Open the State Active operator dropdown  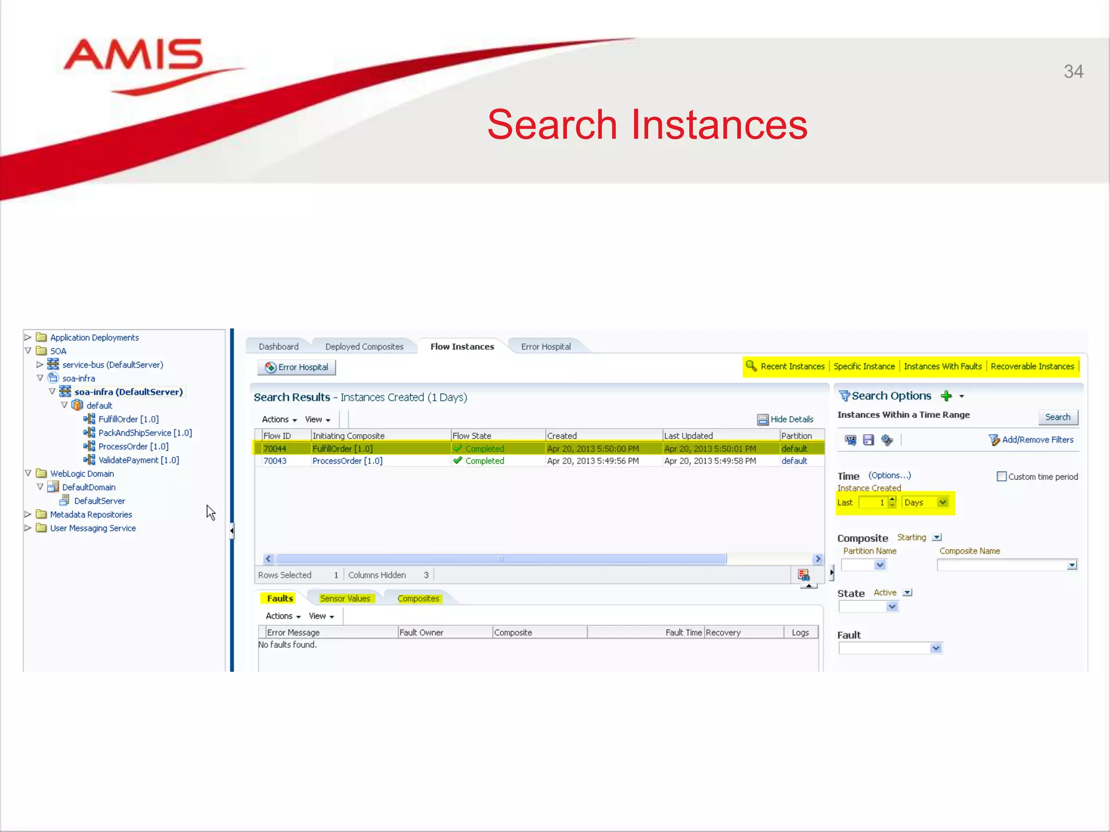907,593
